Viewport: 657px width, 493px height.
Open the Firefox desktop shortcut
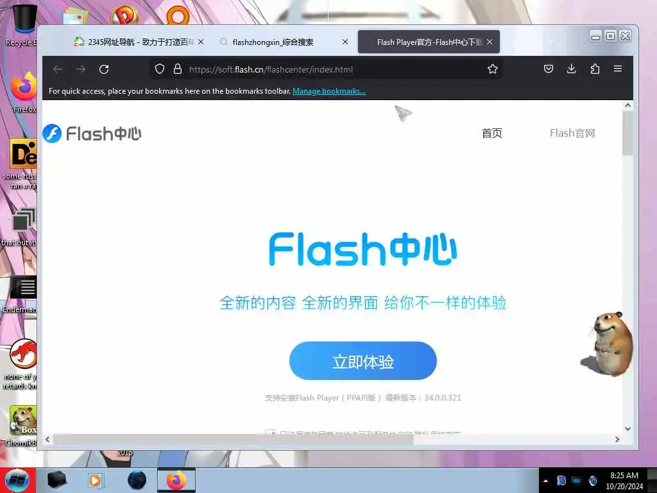pos(24,92)
